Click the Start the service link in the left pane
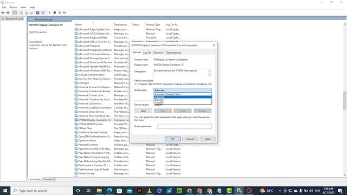This screenshot has width=347, height=195. click(31, 32)
